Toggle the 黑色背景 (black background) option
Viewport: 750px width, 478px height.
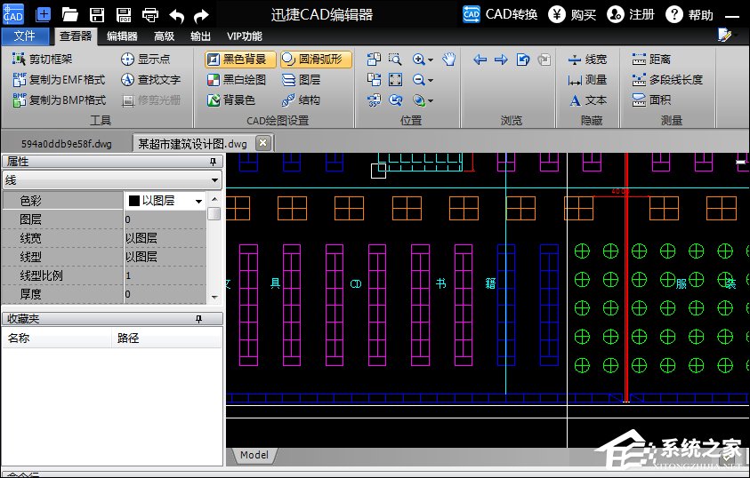tap(240, 60)
